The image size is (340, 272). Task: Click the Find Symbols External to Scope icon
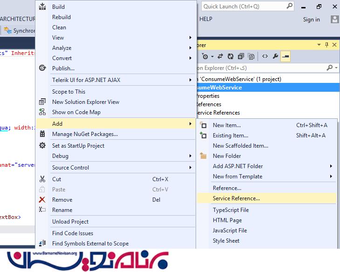click(x=42, y=243)
